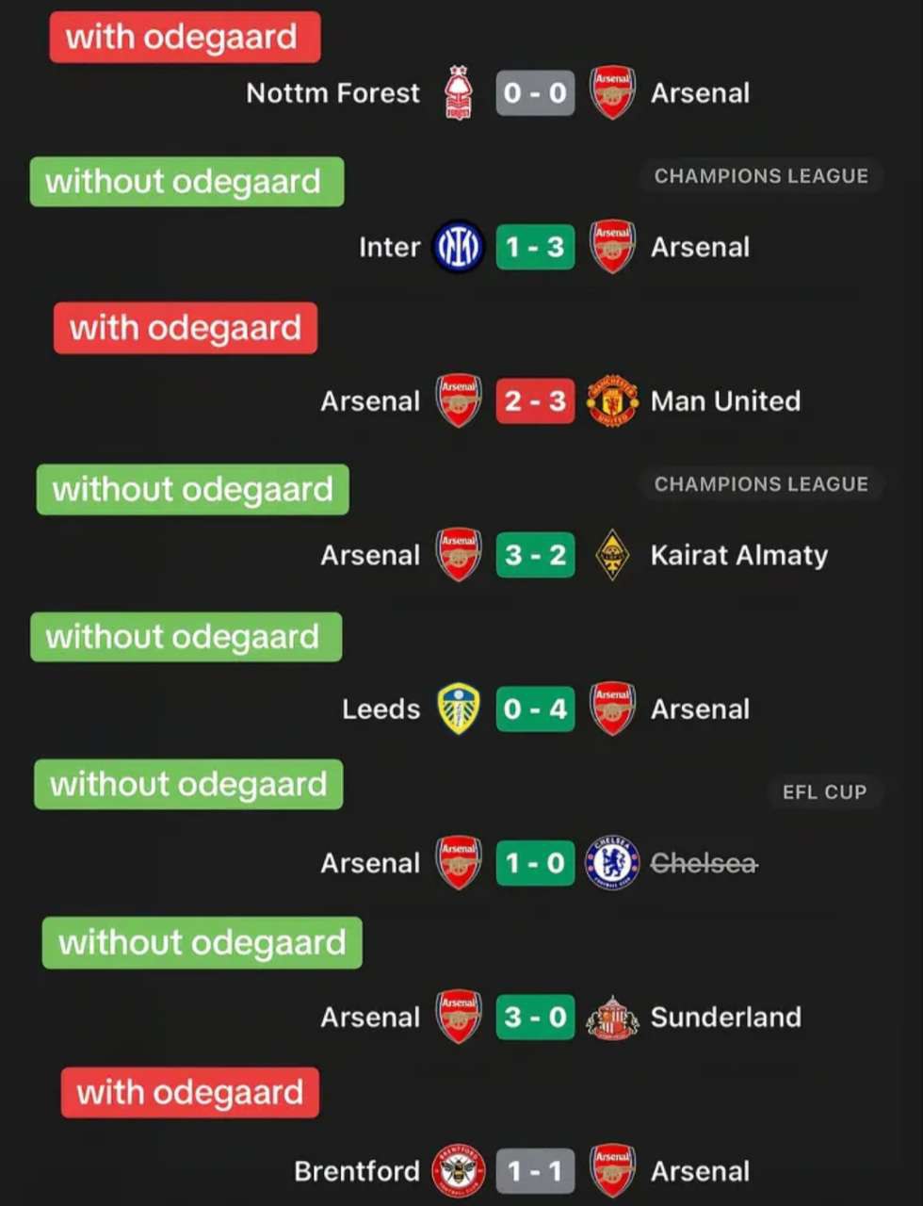Click Champions League tag above Inter match
Image resolution: width=923 pixels, height=1206 pixels.
point(761,176)
